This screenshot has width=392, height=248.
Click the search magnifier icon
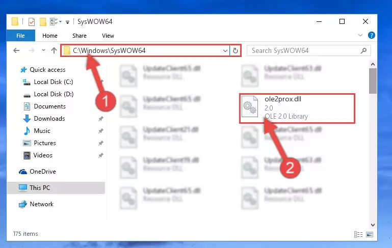[363, 51]
